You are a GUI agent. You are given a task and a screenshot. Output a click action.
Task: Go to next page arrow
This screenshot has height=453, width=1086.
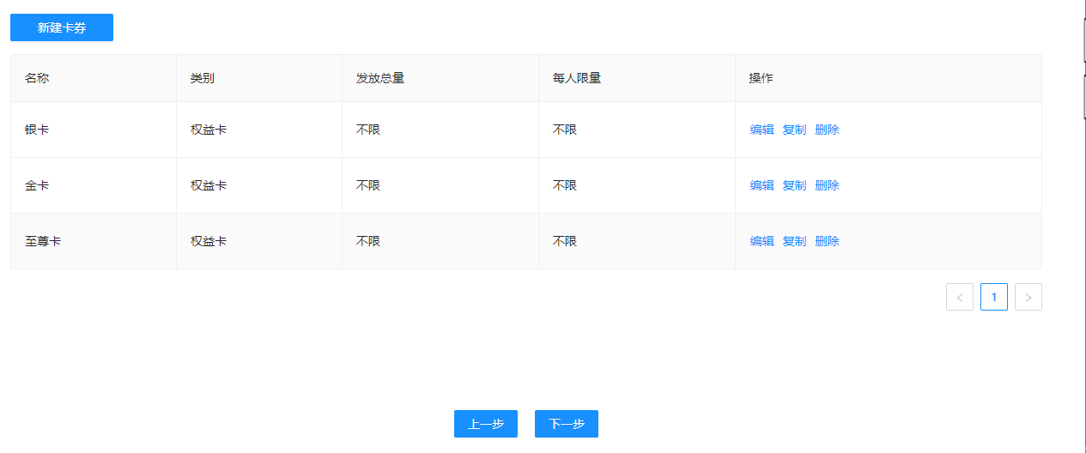(x=1028, y=297)
